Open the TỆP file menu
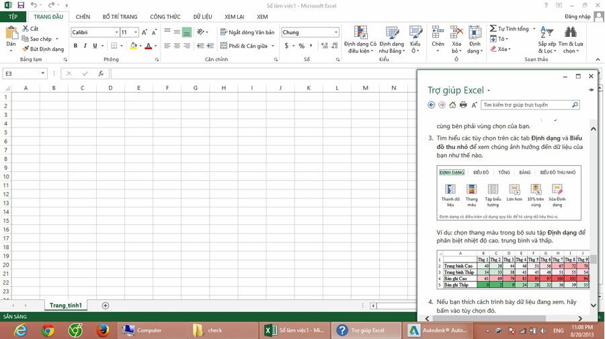This screenshot has height=339, width=605. (13, 17)
